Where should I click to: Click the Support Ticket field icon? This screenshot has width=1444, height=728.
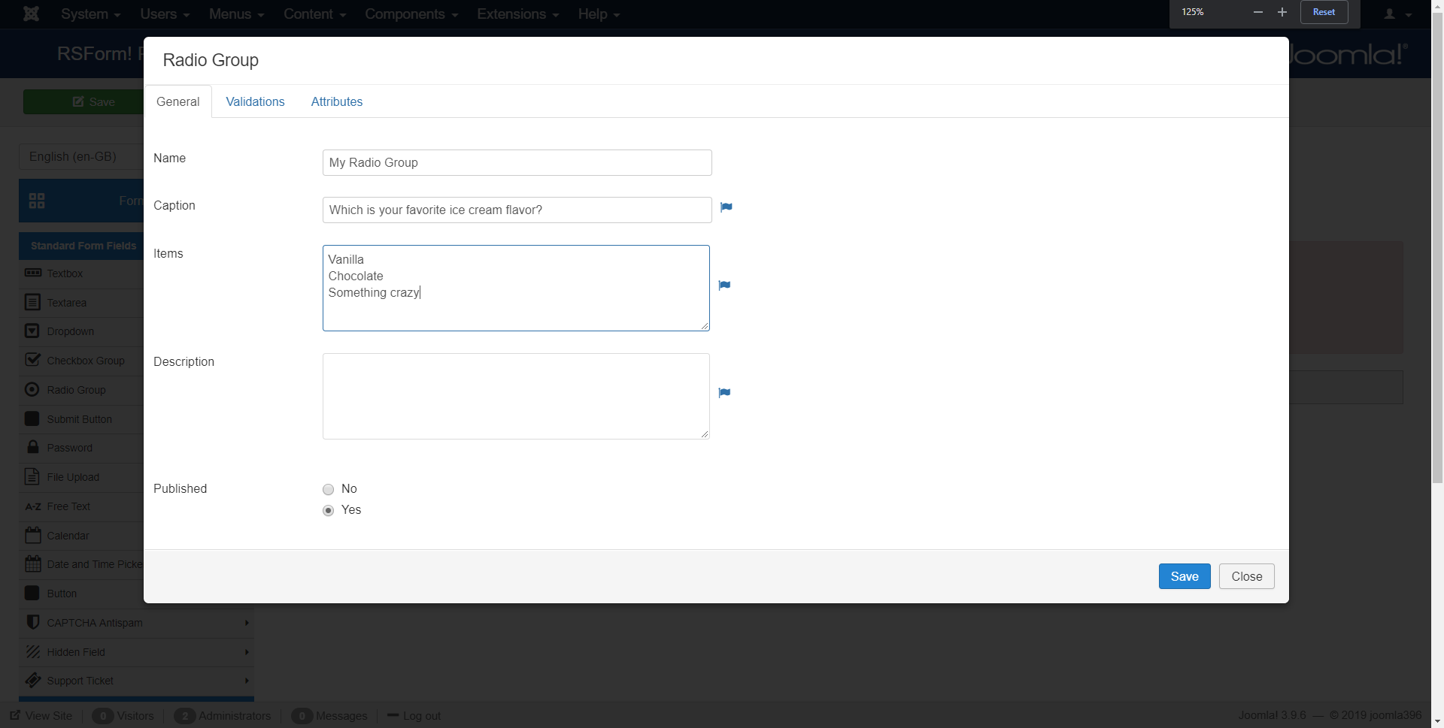click(x=32, y=681)
